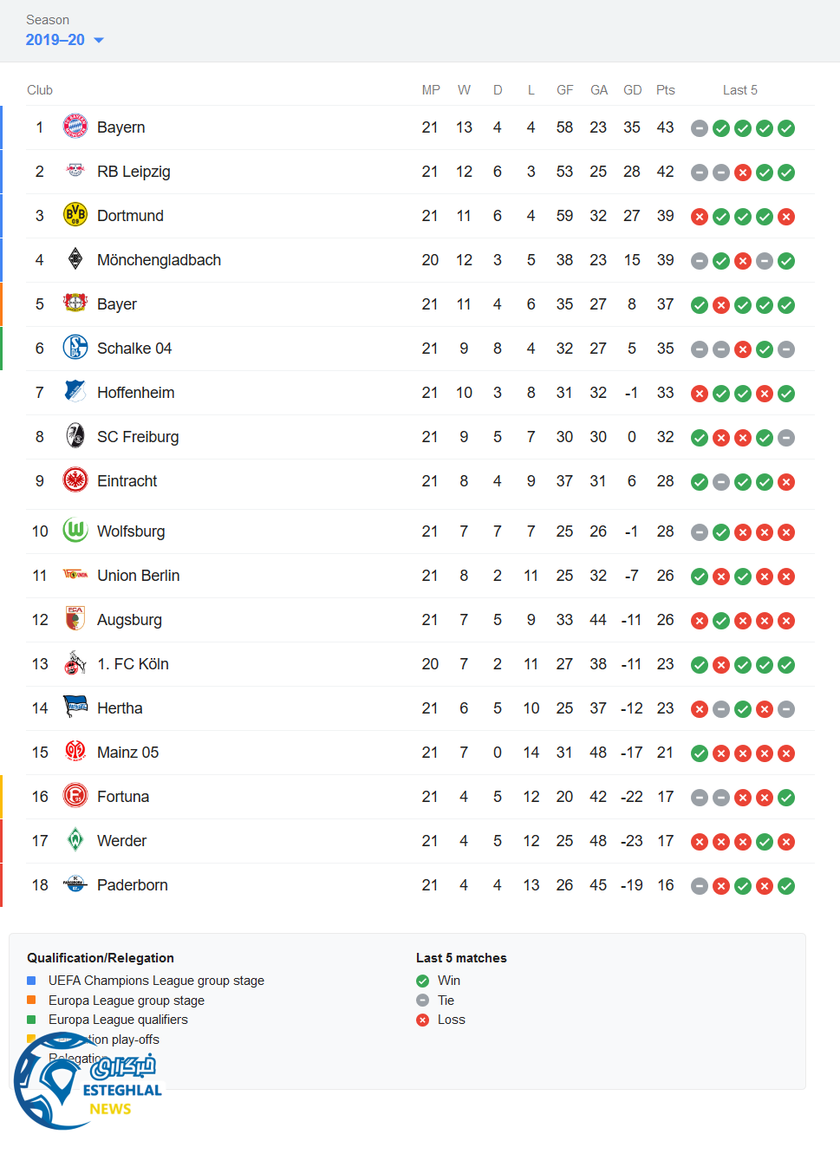Open the Union Berlin team link
The image size is (840, 1154).
point(138,576)
